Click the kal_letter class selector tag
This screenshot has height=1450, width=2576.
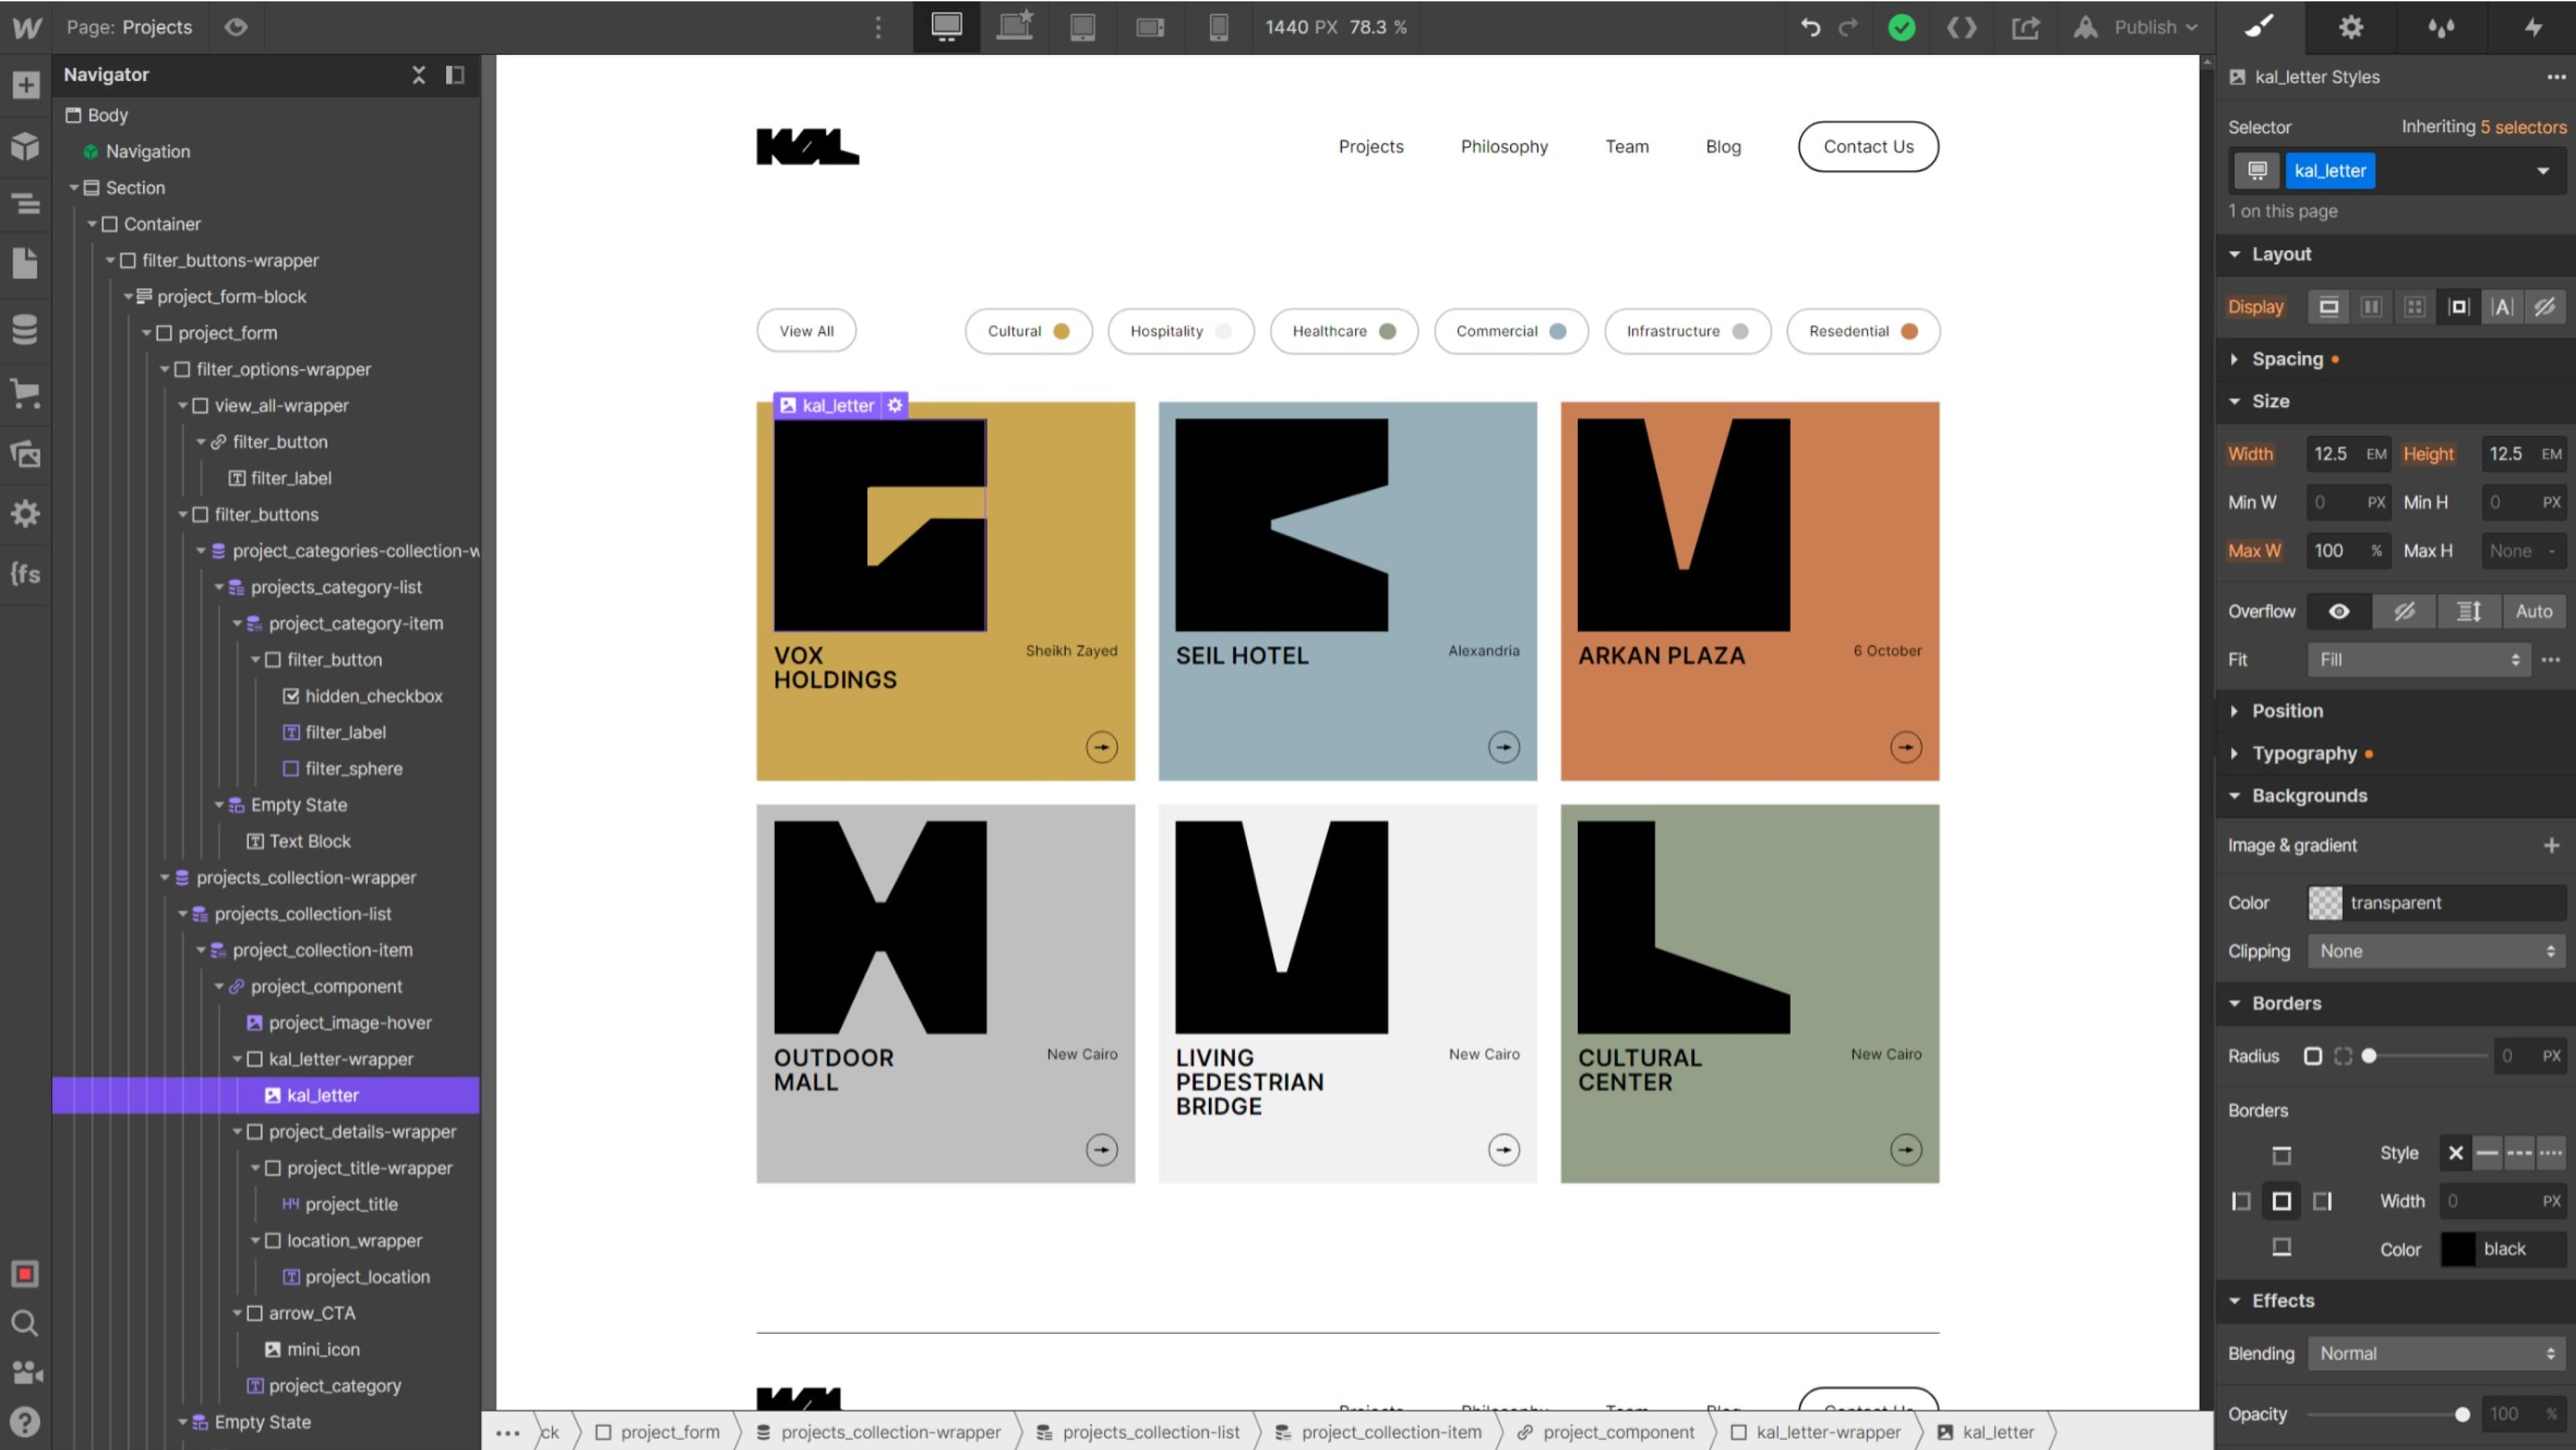2330,171
